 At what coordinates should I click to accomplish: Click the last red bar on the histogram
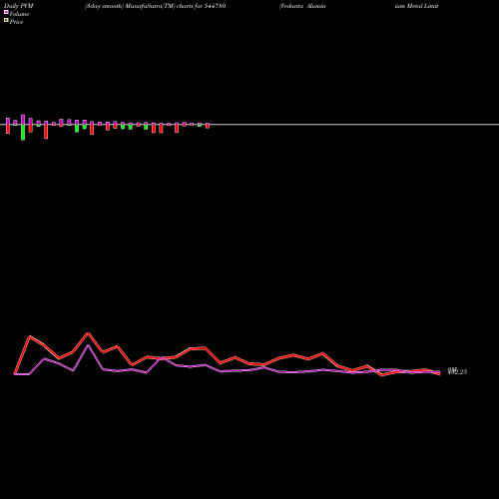click(x=208, y=126)
